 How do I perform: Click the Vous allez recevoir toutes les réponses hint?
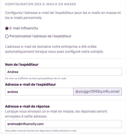pyautogui.click(x=41, y=131)
